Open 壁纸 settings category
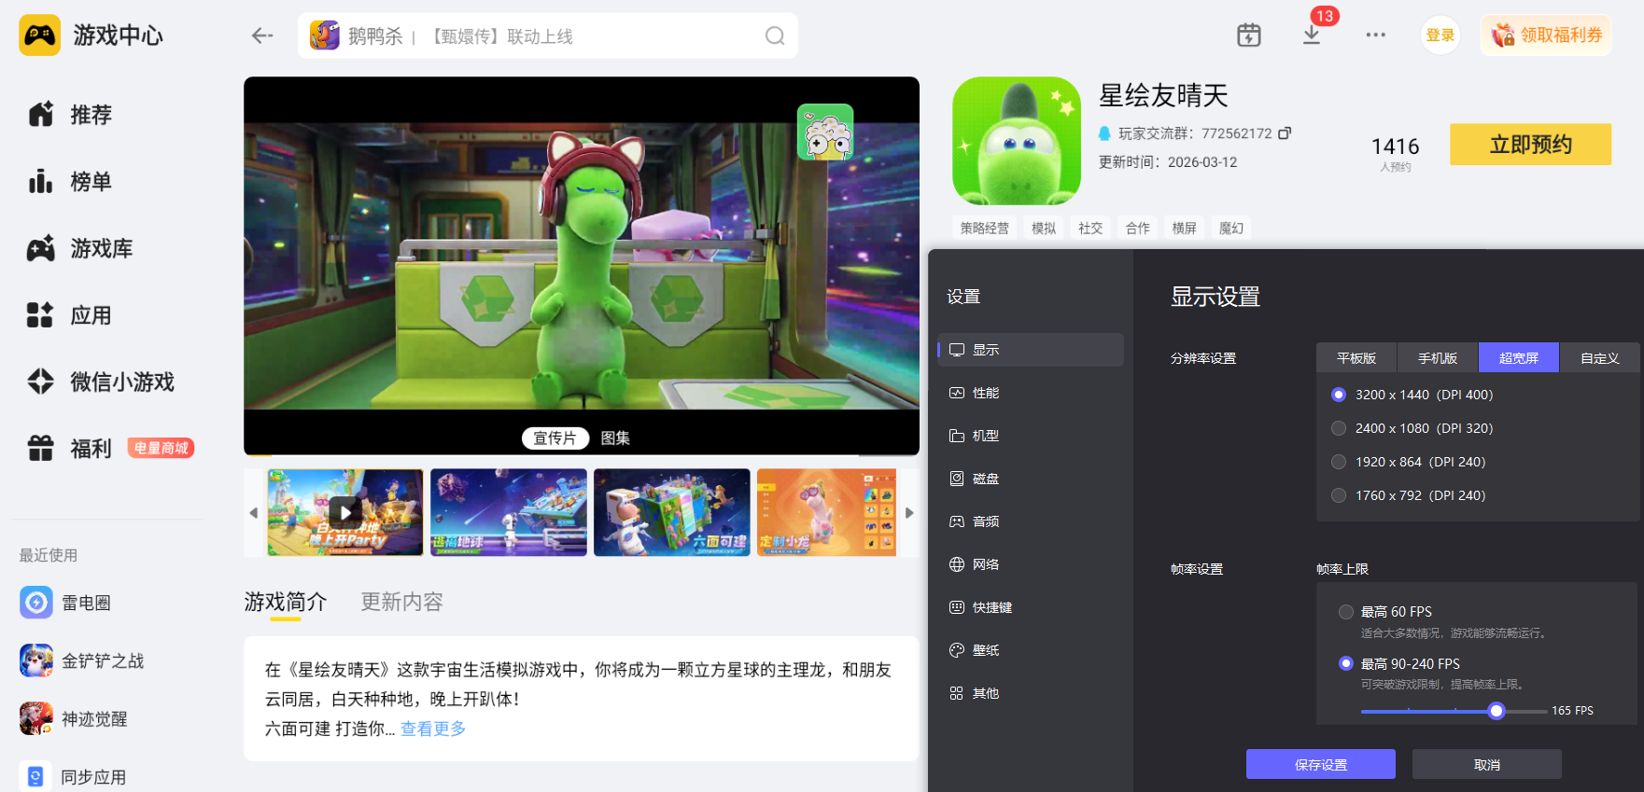This screenshot has width=1644, height=792. point(1031,650)
